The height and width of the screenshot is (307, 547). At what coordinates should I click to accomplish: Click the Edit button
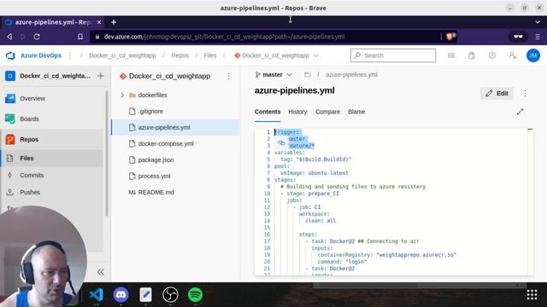497,93
